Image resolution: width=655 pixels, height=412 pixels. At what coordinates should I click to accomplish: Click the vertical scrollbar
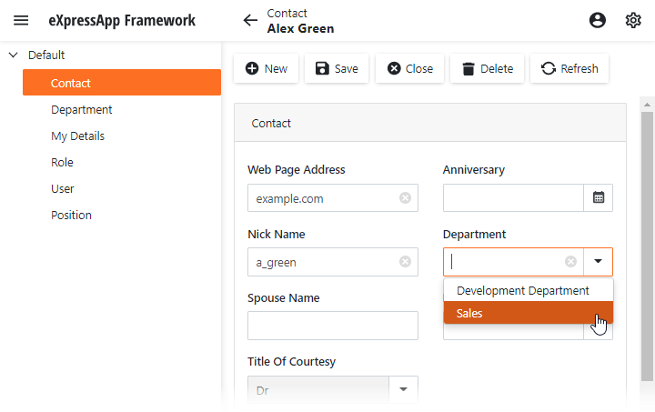[647, 246]
